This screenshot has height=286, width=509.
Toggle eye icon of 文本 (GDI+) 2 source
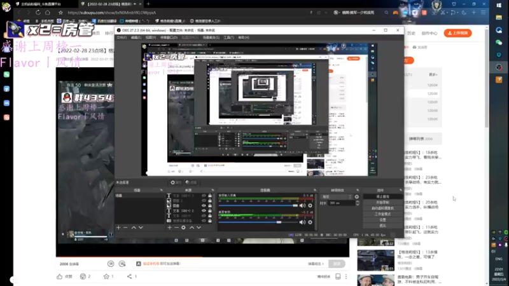(x=204, y=210)
